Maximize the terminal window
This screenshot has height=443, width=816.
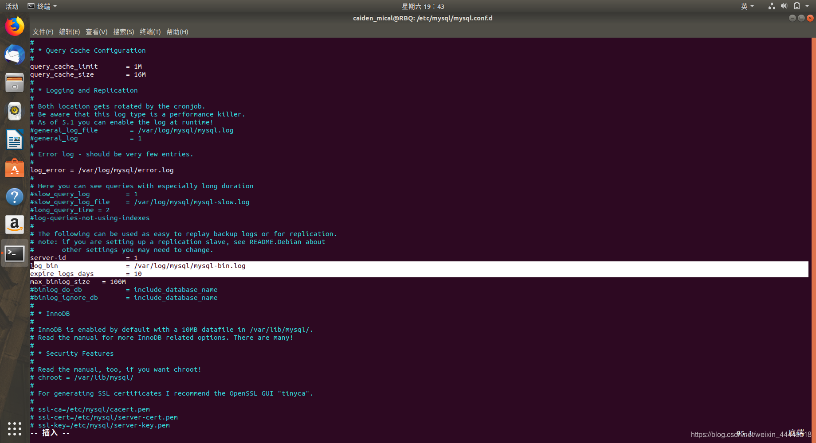coord(801,18)
